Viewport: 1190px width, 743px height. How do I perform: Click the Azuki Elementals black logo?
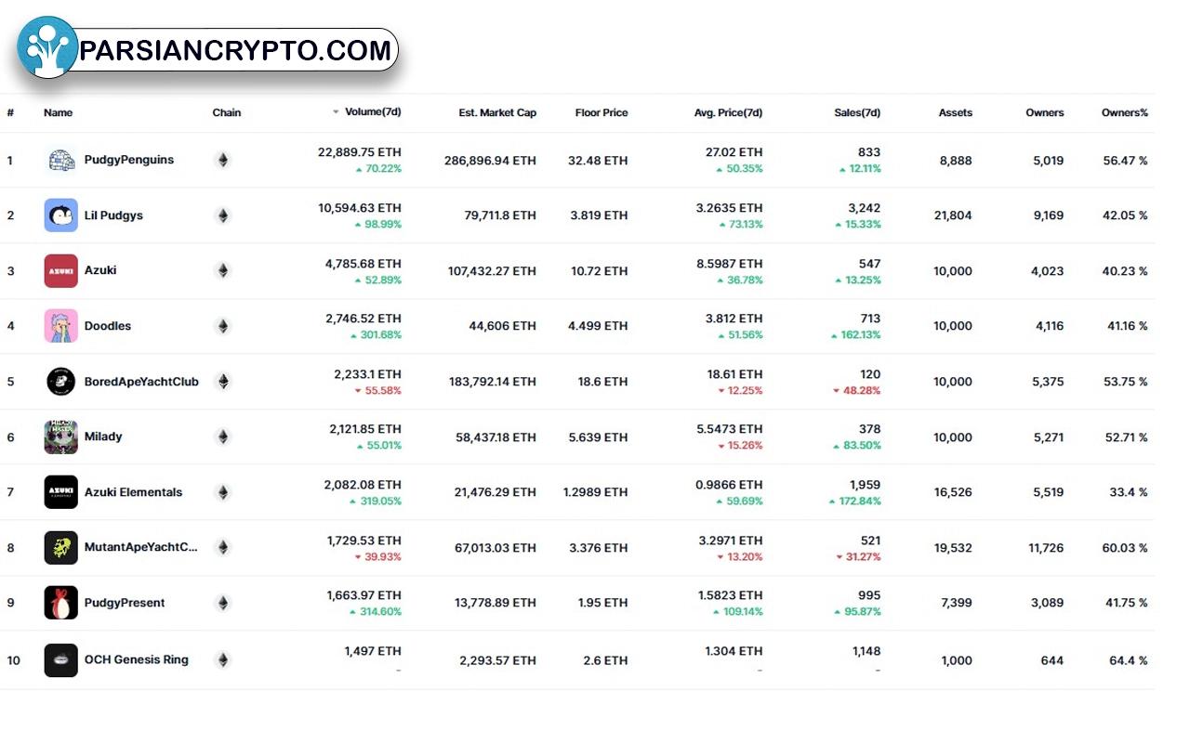tap(61, 492)
